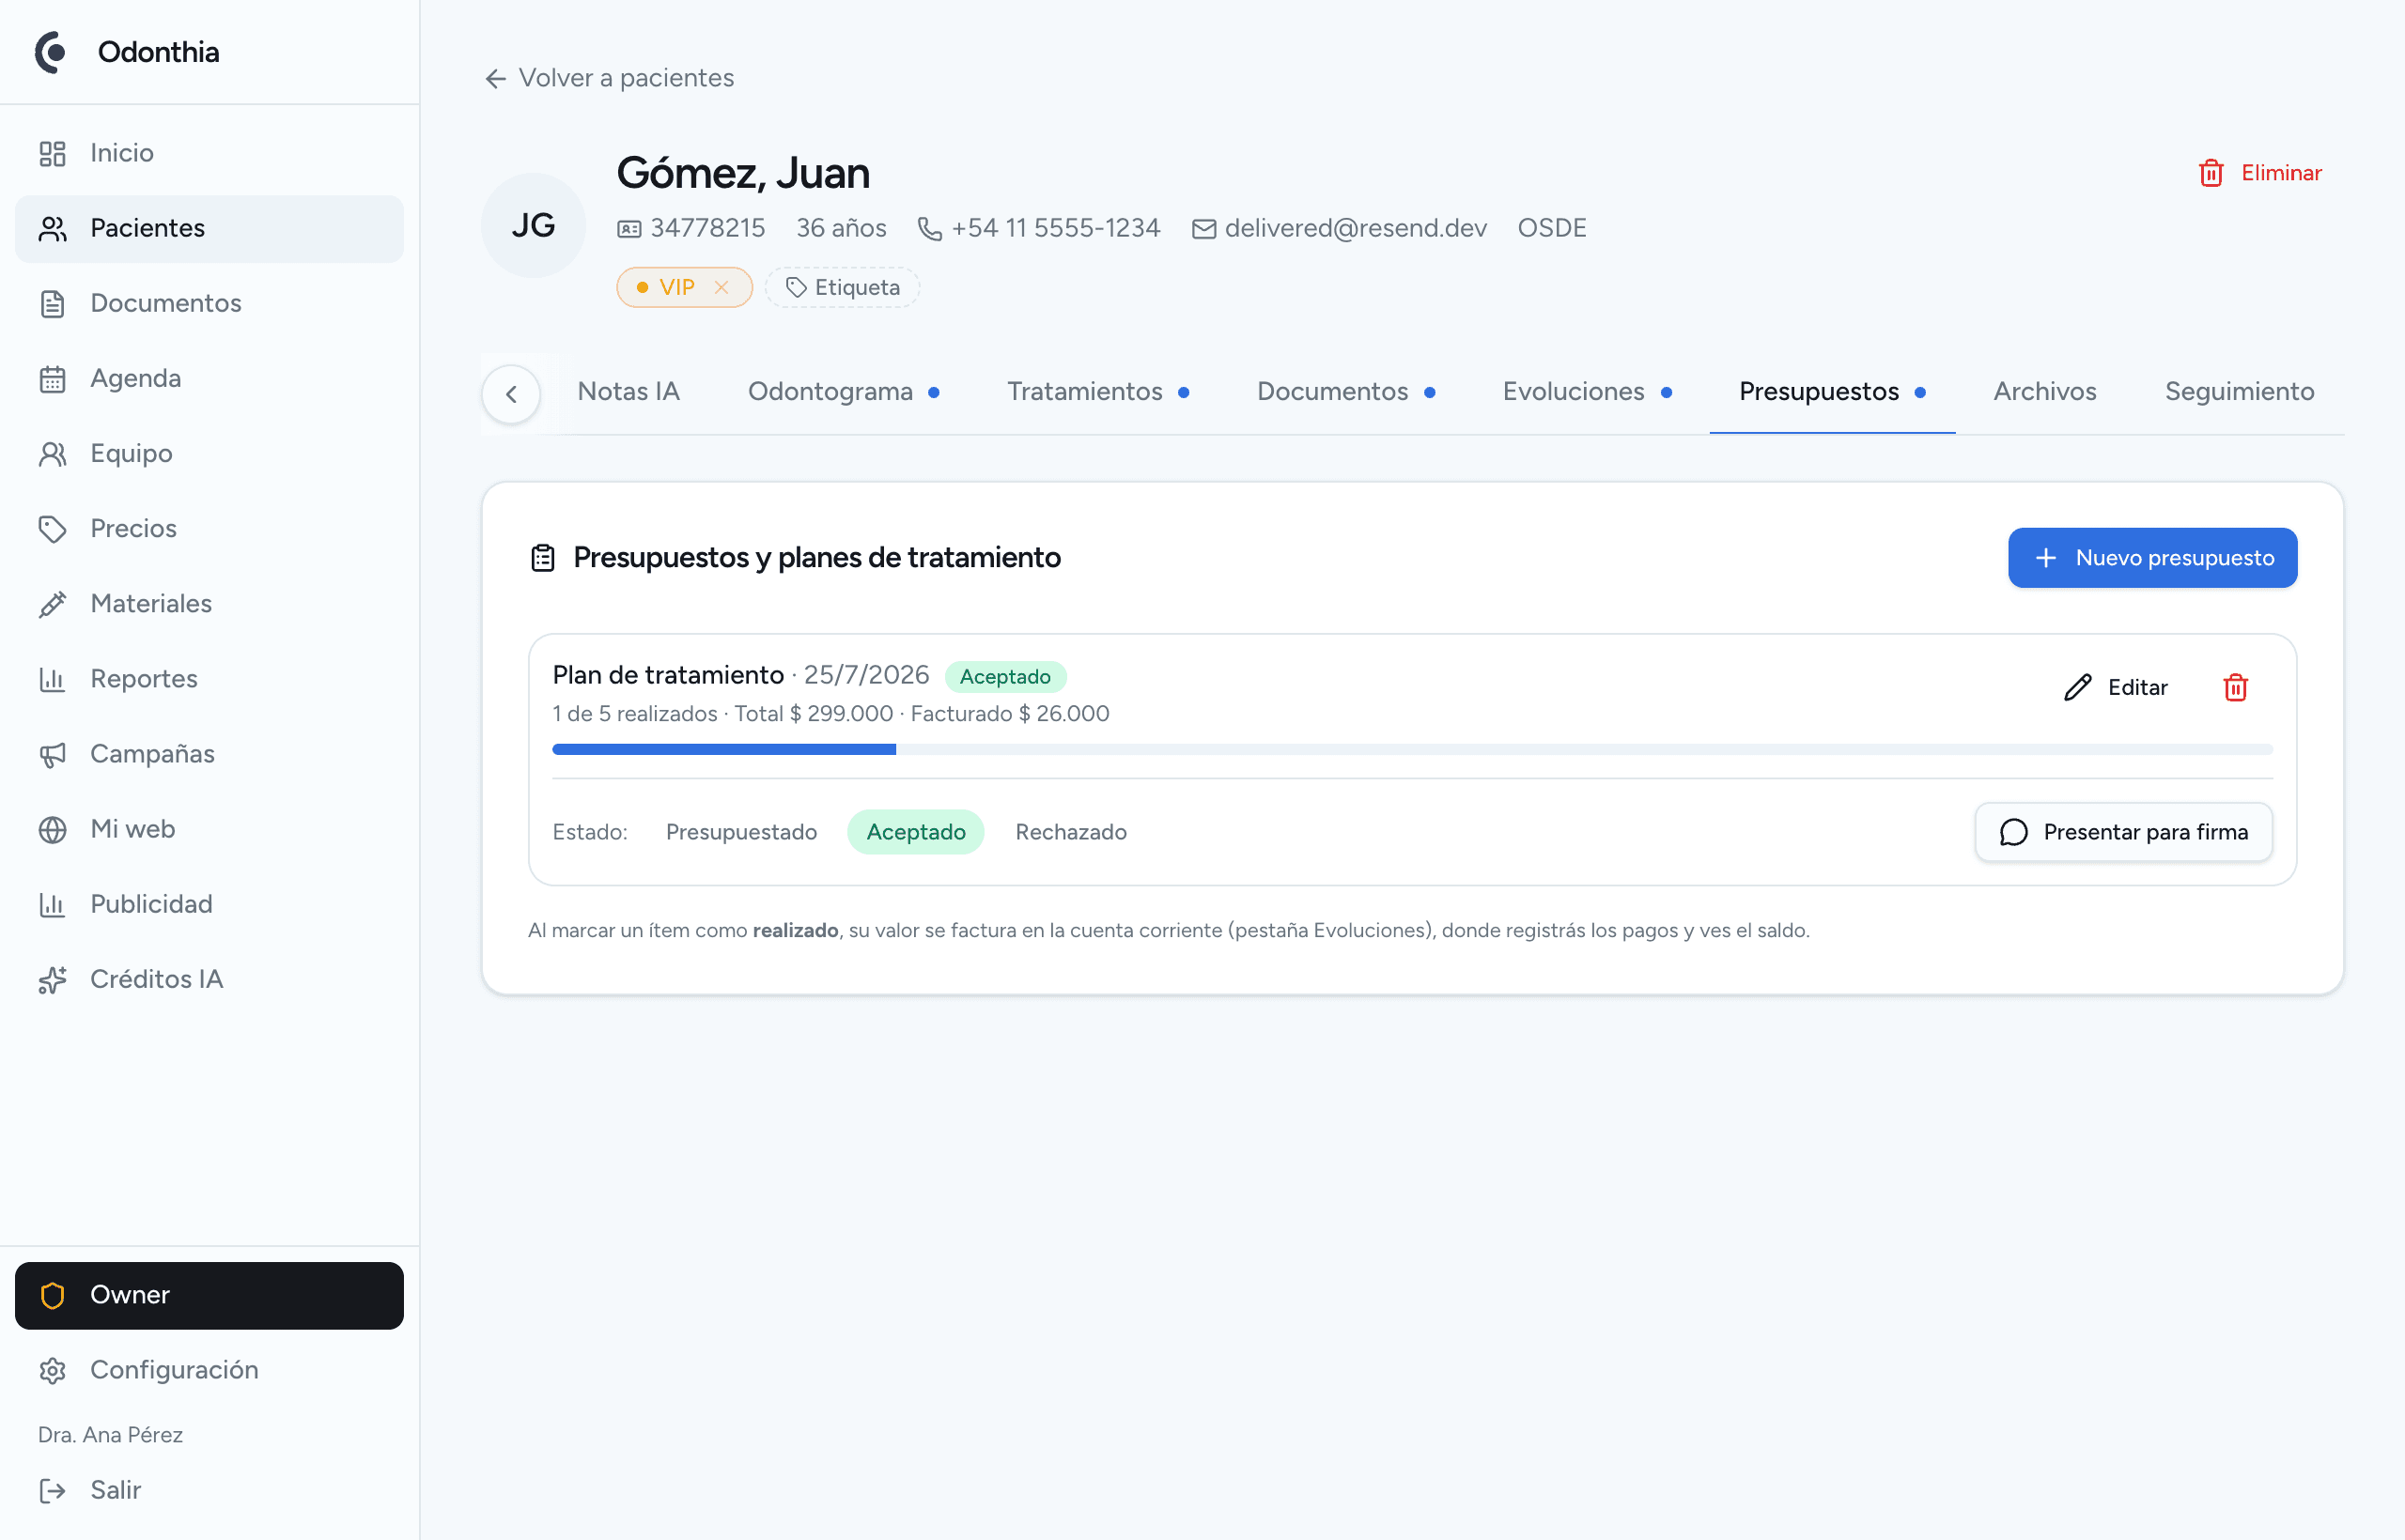This screenshot has height=1540, width=2405.
Task: Click the JG patient avatar
Action: click(534, 225)
